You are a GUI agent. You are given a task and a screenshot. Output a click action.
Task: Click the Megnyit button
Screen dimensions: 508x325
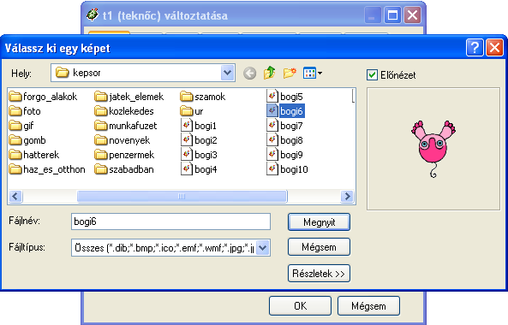click(x=319, y=222)
